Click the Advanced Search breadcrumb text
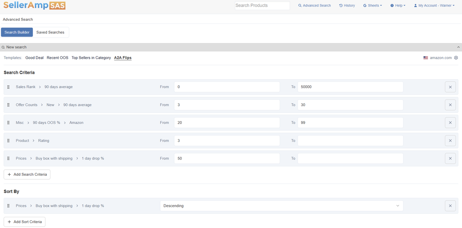The height and width of the screenshot is (228, 462). click(x=18, y=19)
